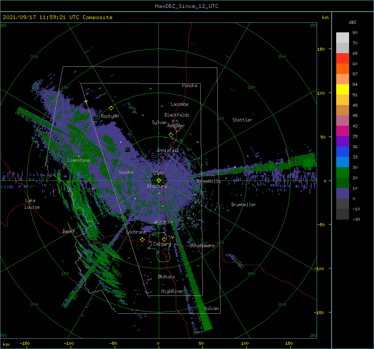
Task: Click the Airdrie label
Action: (164, 222)
